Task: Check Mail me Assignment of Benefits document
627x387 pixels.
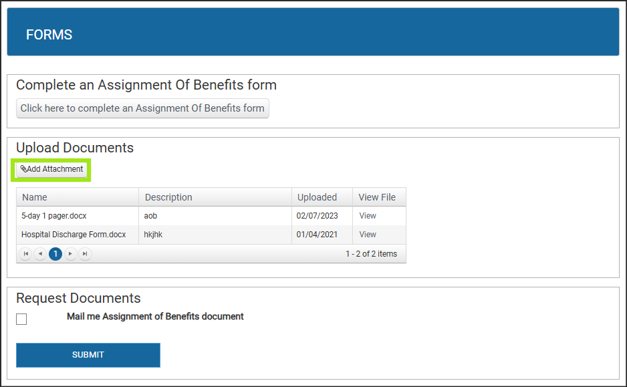Action: click(21, 319)
